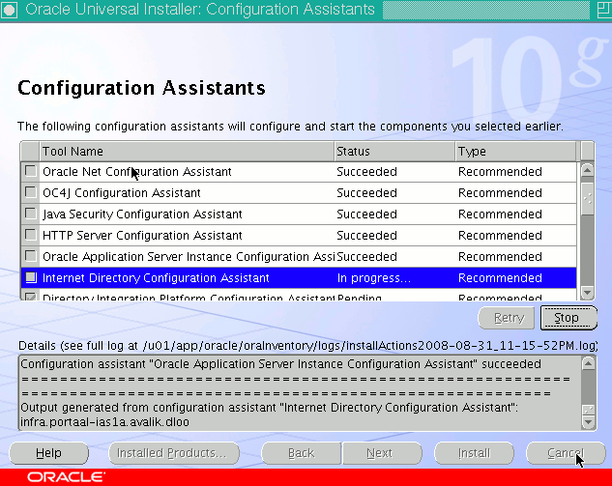This screenshot has height=486, width=612.
Task: Click the infra.portaal-ias1a.avalik.dloo log line
Action: click(104, 422)
